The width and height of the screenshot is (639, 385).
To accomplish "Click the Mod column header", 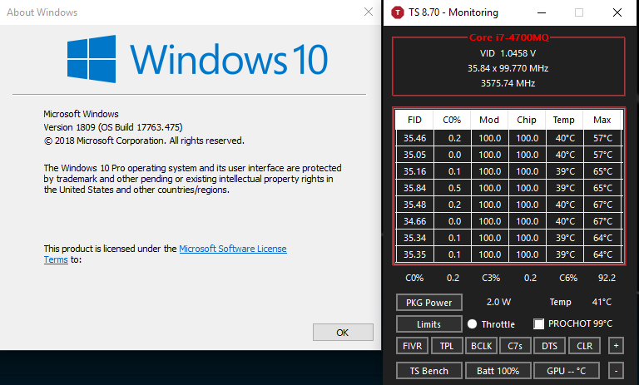I will coord(489,120).
